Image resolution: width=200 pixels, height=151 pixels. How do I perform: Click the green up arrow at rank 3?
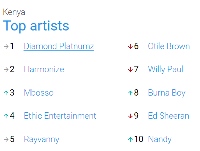[x=6, y=93]
